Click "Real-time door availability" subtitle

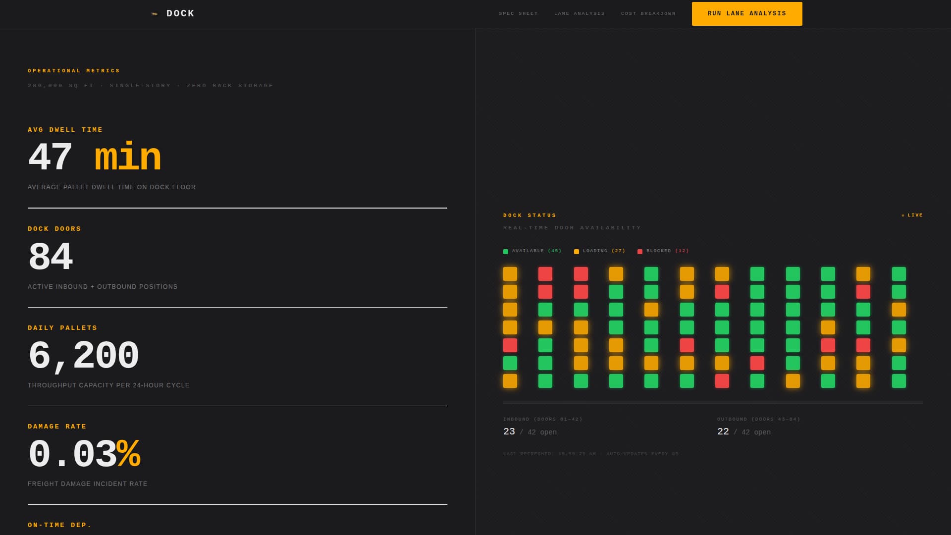pyautogui.click(x=573, y=228)
